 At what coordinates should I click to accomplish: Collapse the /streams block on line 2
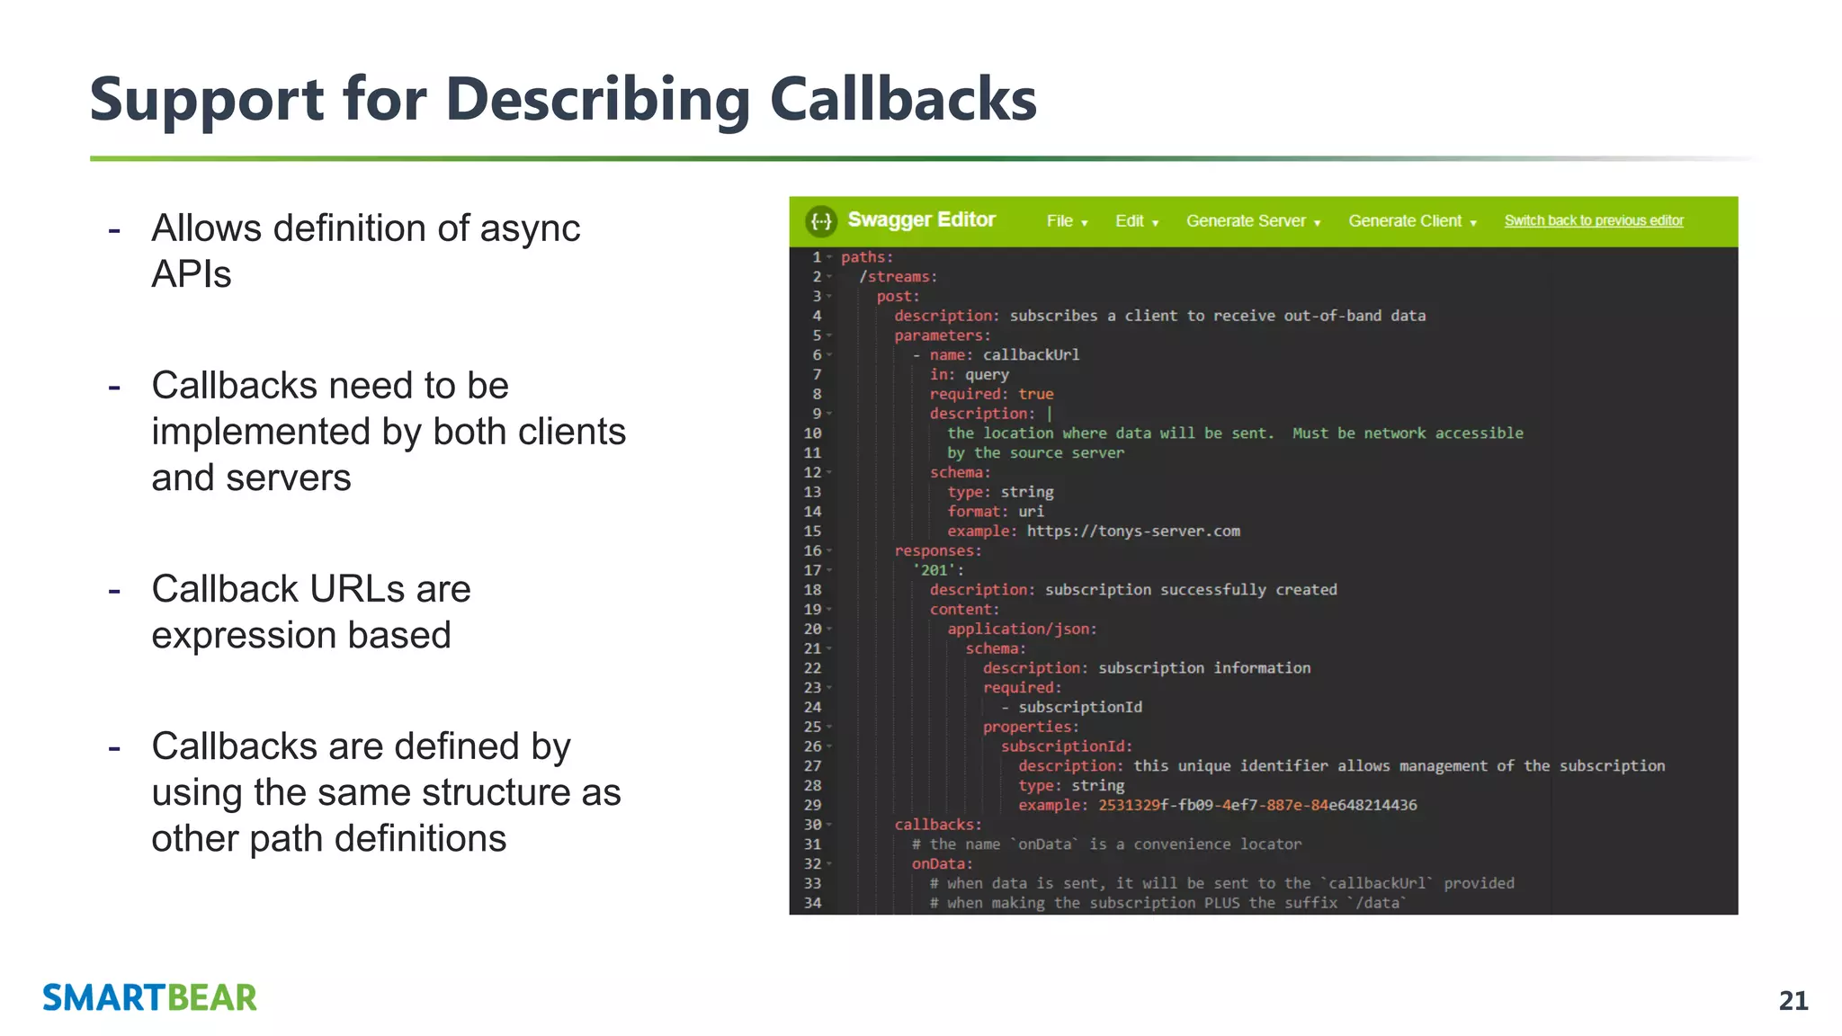829,277
